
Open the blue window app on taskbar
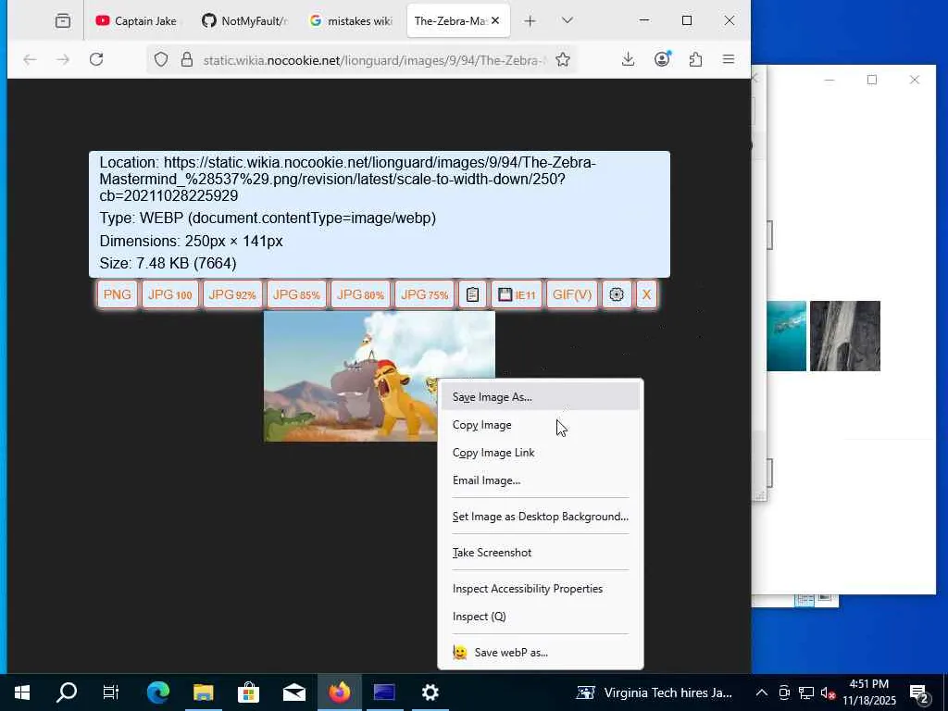384,692
